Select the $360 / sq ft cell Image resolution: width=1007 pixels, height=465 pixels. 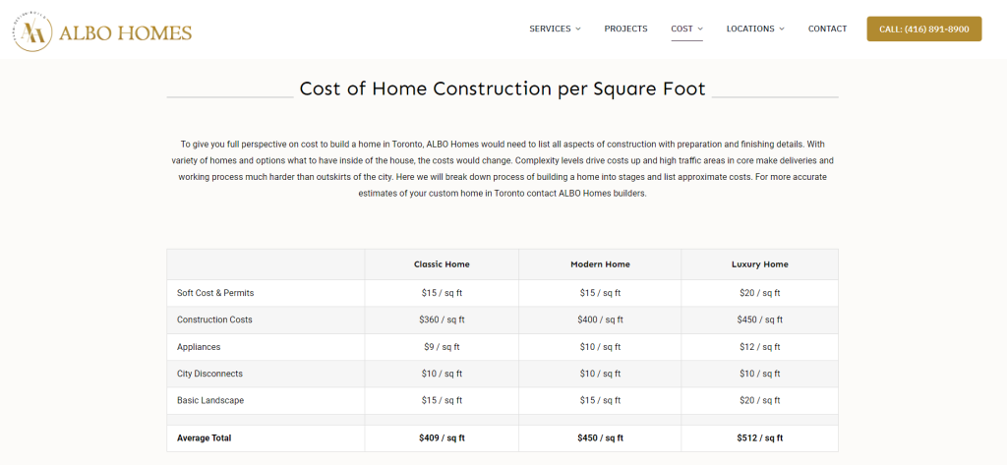tap(442, 320)
